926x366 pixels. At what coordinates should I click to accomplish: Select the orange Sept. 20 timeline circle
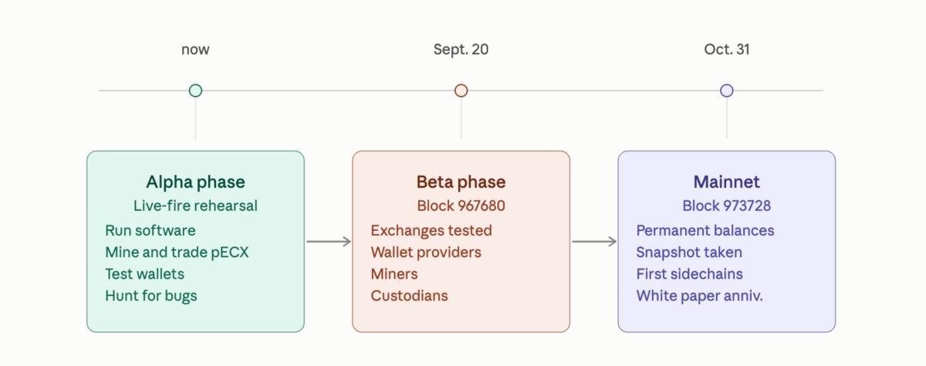point(461,90)
